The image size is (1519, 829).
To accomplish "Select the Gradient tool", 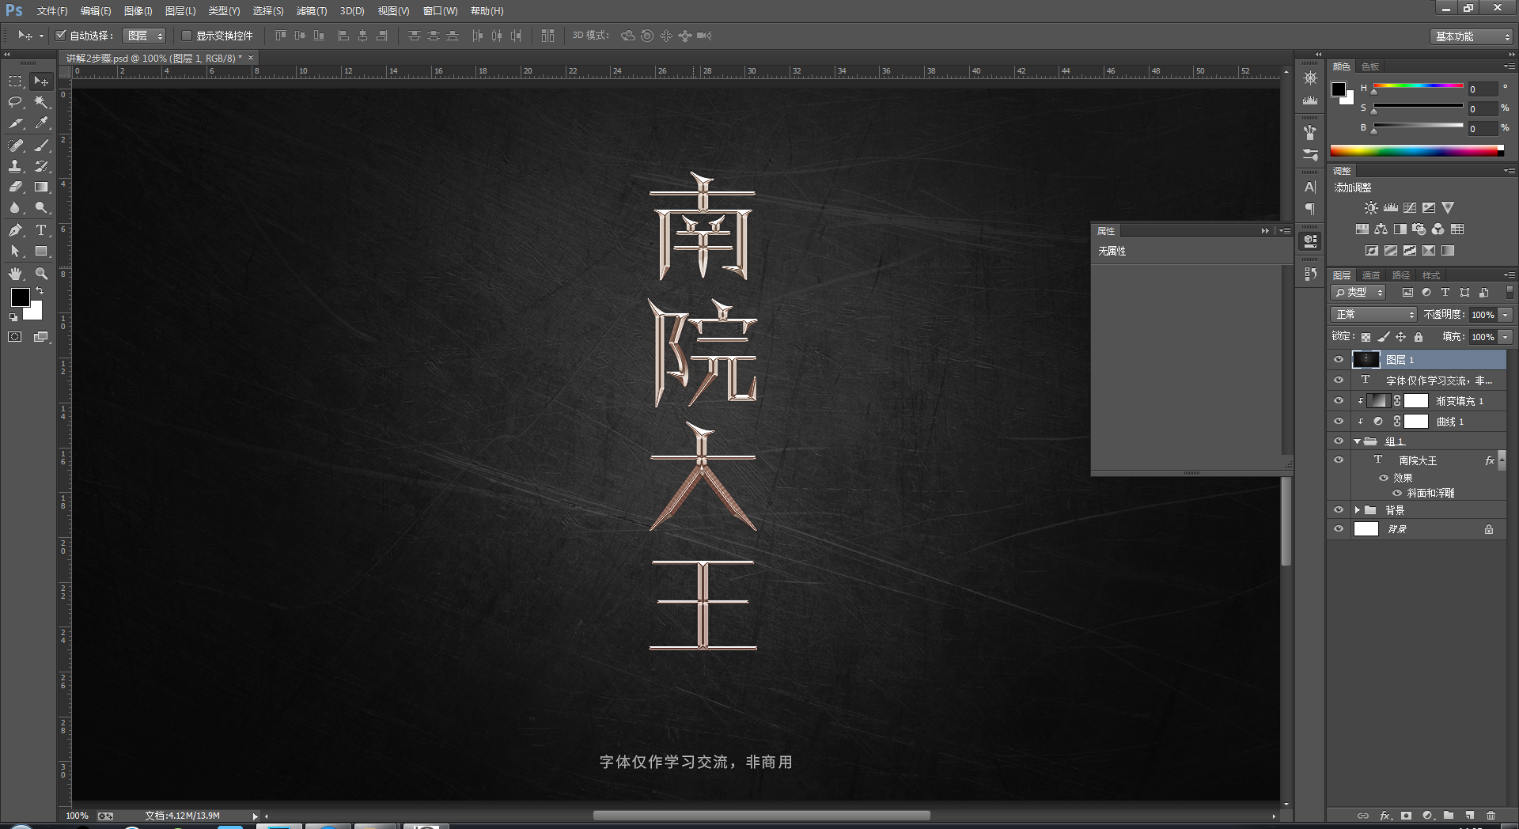I will 41,187.
